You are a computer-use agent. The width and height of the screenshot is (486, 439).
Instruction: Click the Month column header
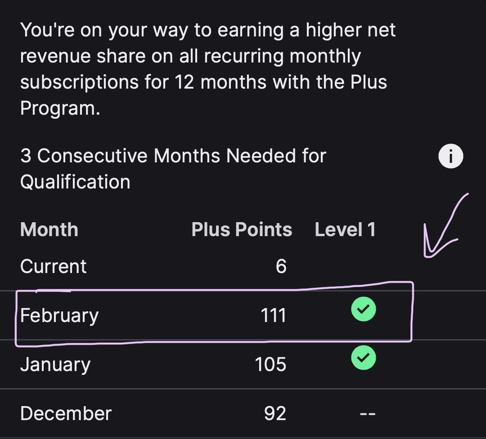point(49,230)
